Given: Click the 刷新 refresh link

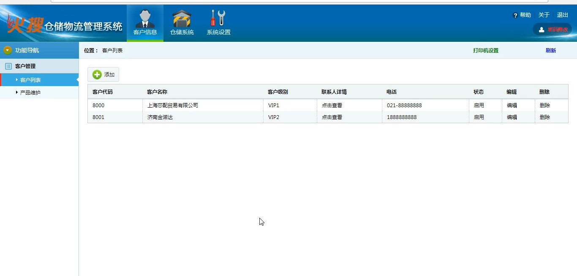Looking at the screenshot, I should pyautogui.click(x=550, y=51).
